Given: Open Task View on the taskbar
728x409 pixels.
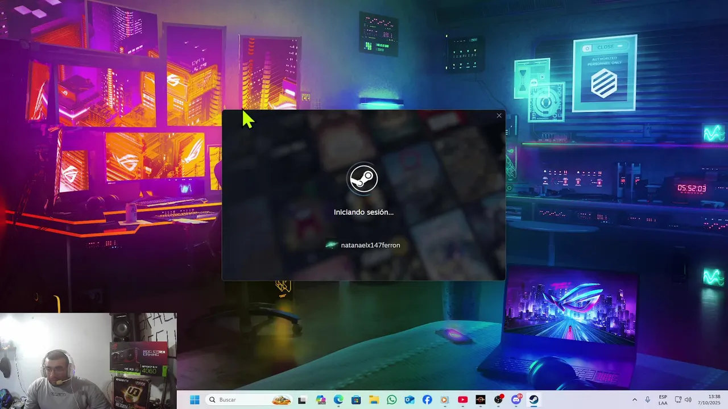Looking at the screenshot, I should pyautogui.click(x=302, y=400).
